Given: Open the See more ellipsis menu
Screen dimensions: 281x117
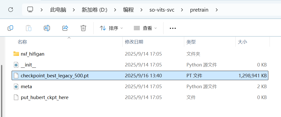Looking at the screenshot, I should click(x=173, y=28).
